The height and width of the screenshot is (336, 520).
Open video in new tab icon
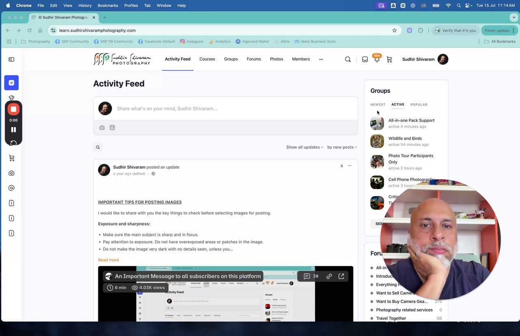point(341,276)
